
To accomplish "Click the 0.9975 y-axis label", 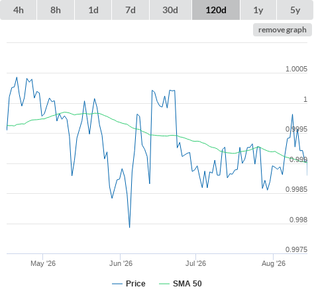I will (x=296, y=249).
